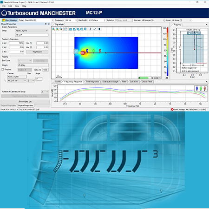Open the cabinet Gain dropdown
This screenshot has width=209, height=209.
[31, 81]
